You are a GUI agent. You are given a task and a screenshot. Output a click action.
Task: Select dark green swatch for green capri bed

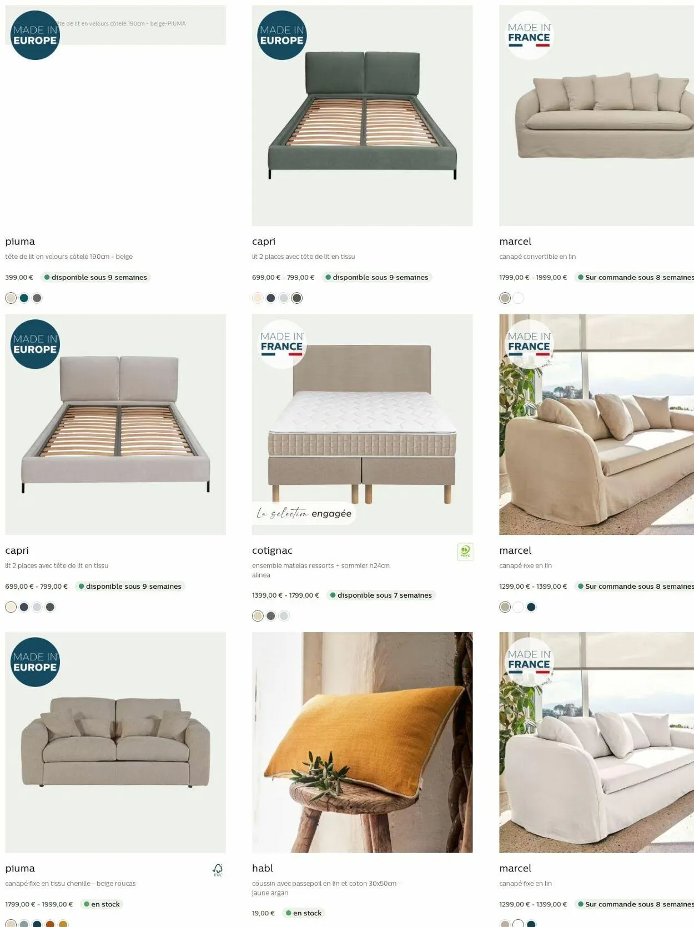(x=297, y=298)
